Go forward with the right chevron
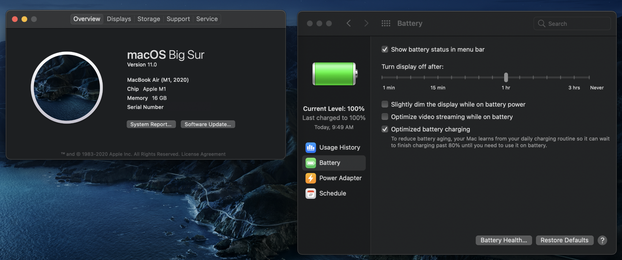Image resolution: width=622 pixels, height=260 pixels. click(x=366, y=23)
